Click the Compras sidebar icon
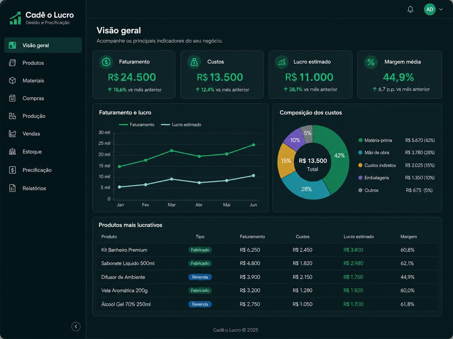 pyautogui.click(x=12, y=98)
